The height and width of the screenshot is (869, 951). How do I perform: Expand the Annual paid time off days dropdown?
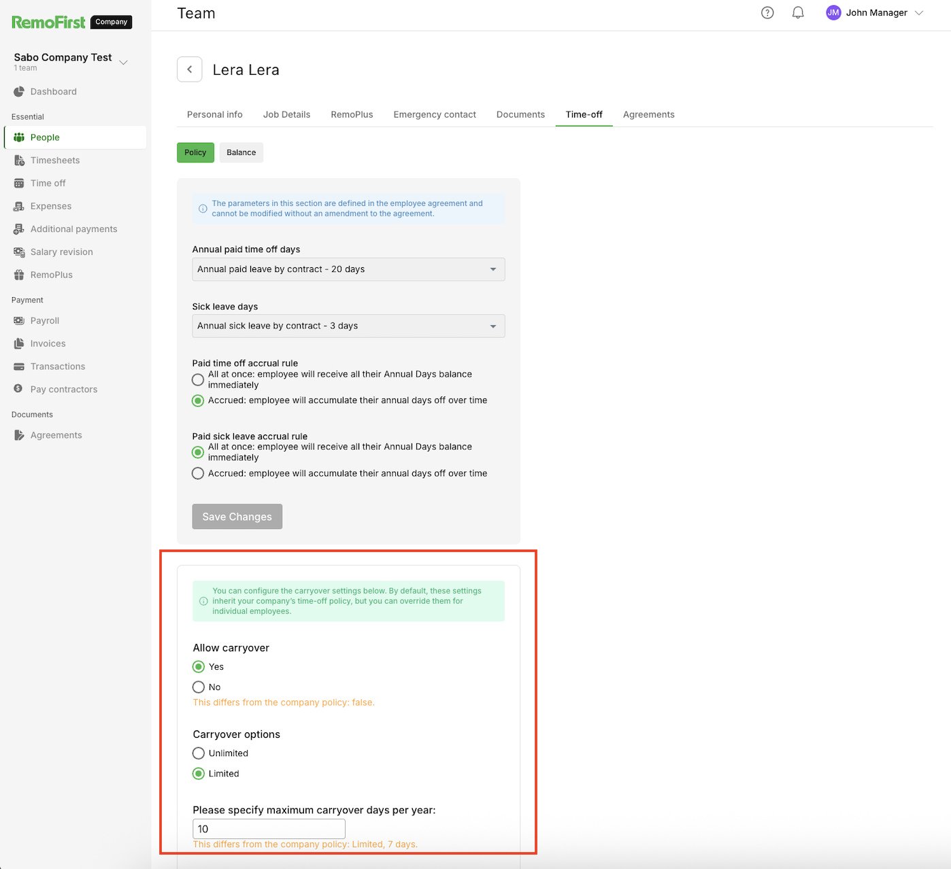pyautogui.click(x=348, y=269)
